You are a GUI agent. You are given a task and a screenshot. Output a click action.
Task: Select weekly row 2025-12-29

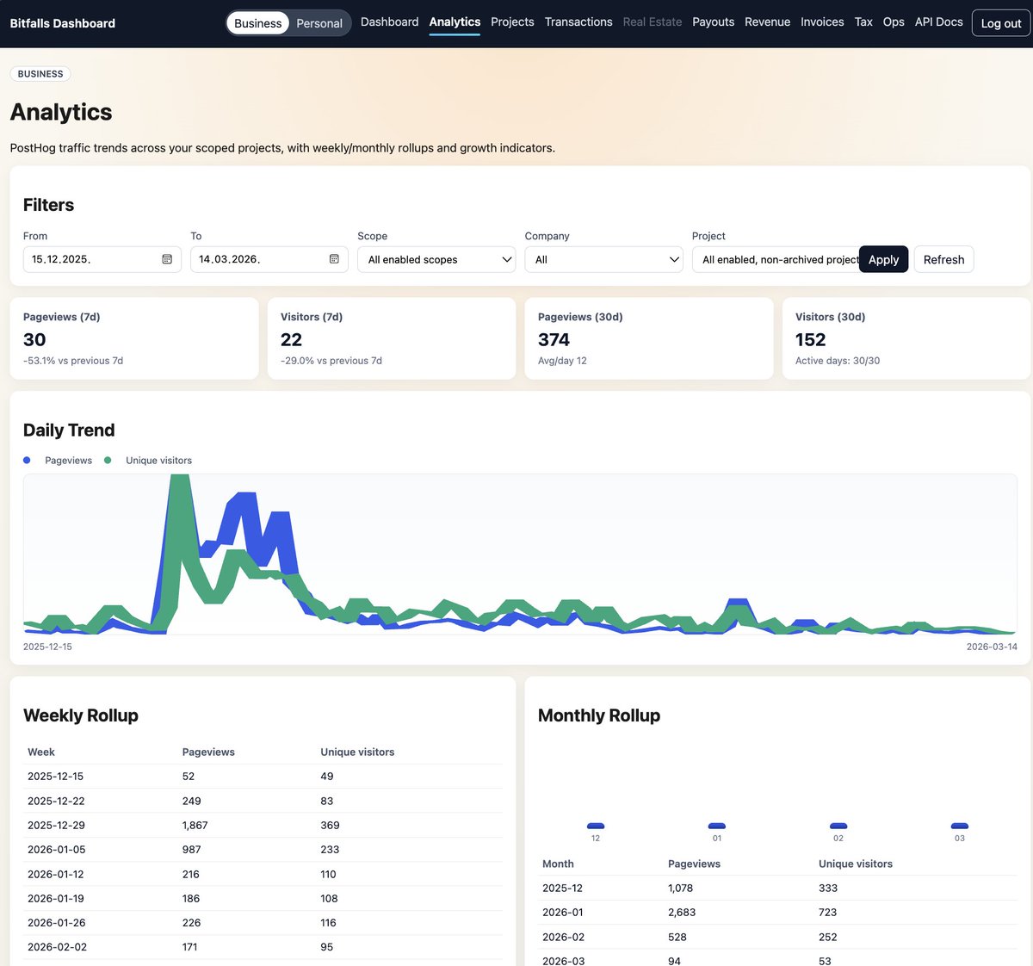pos(263,825)
